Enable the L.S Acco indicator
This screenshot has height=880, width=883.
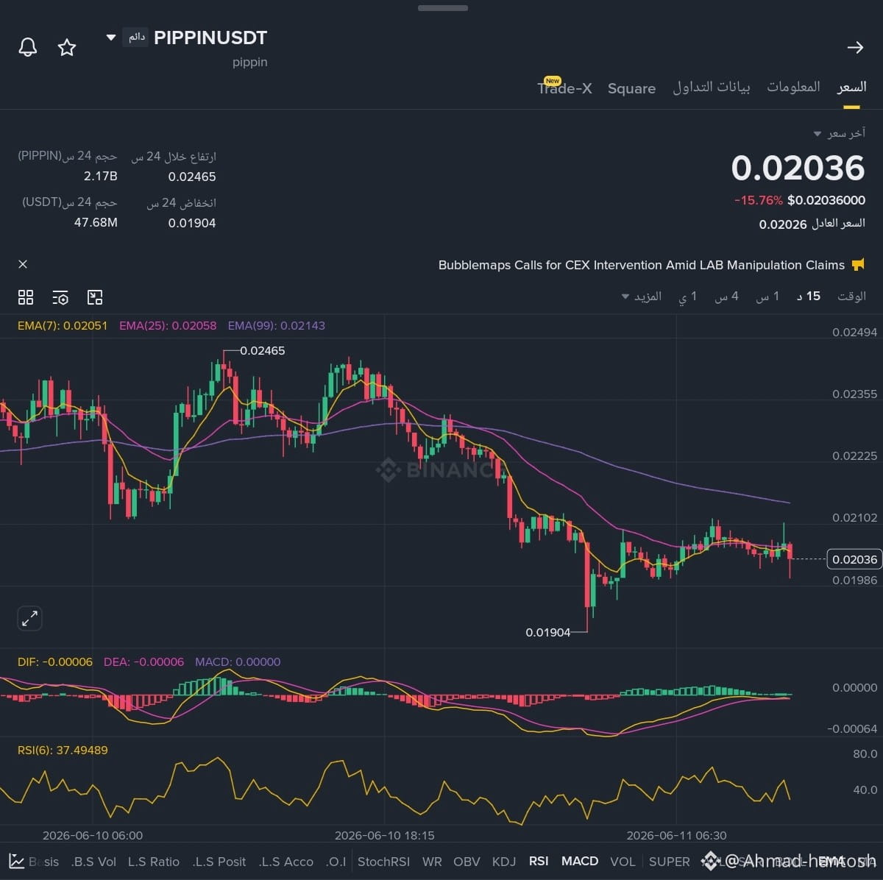pos(286,862)
